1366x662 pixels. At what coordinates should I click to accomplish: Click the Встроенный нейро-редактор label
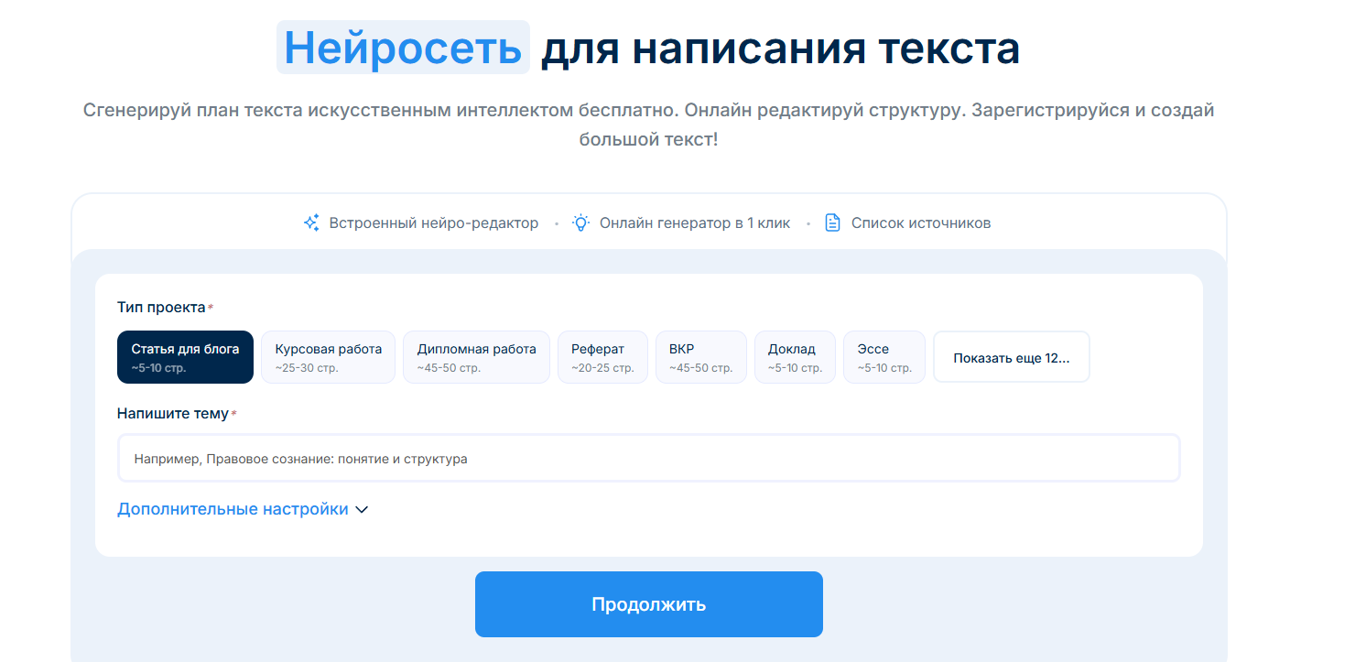434,223
